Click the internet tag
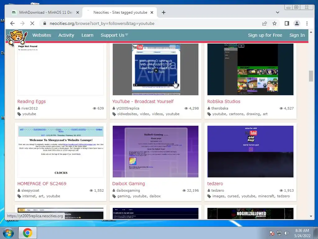 (29, 196)
